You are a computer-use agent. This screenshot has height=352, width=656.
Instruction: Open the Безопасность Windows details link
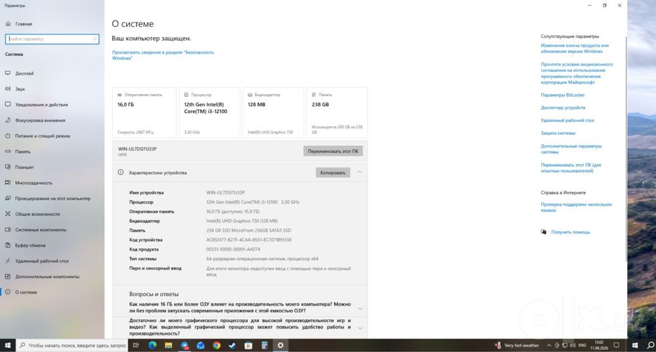(x=163, y=55)
